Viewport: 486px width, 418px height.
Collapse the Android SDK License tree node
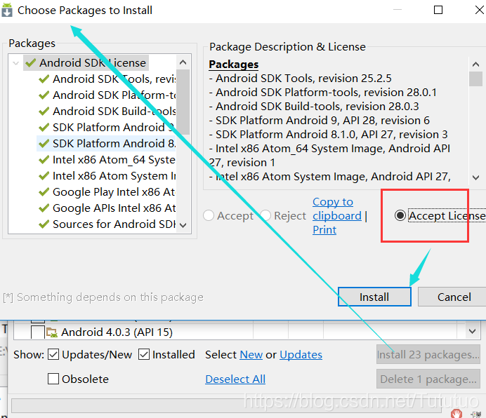15,63
